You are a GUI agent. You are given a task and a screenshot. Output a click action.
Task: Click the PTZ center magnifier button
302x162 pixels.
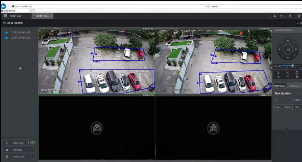coord(287,50)
